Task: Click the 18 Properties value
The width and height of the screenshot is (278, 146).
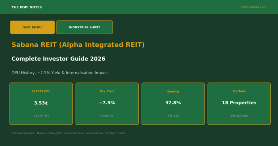Action: [x=239, y=103]
